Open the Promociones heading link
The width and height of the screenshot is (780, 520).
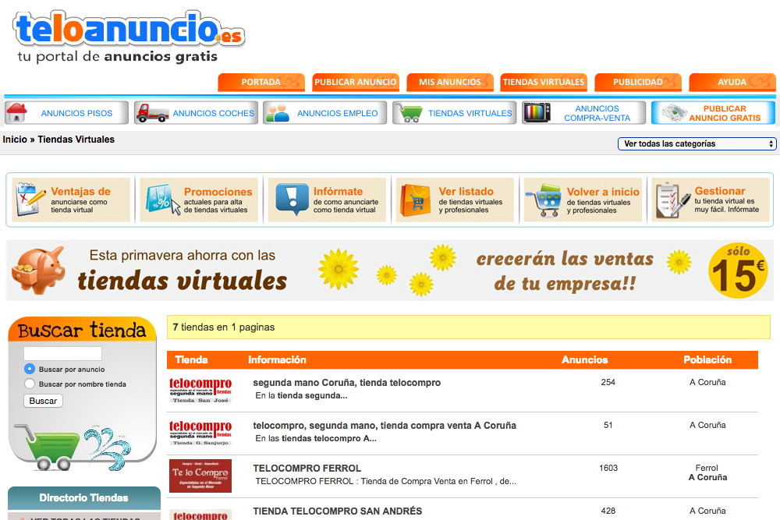(218, 192)
